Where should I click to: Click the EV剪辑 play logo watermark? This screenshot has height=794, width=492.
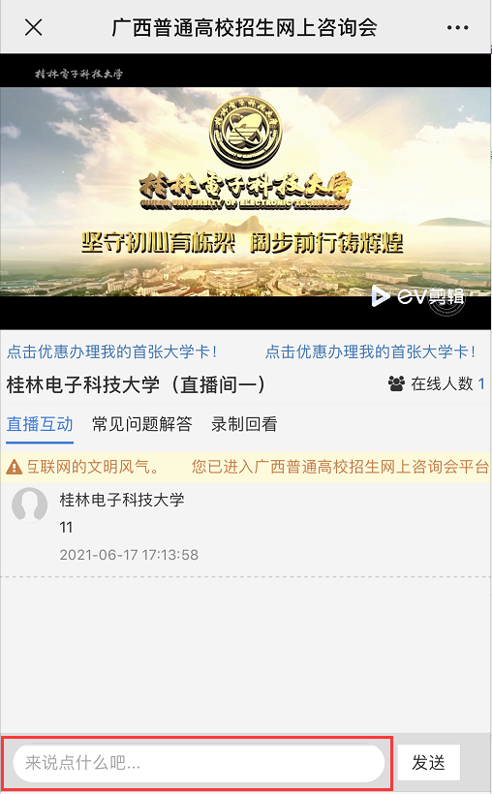418,296
